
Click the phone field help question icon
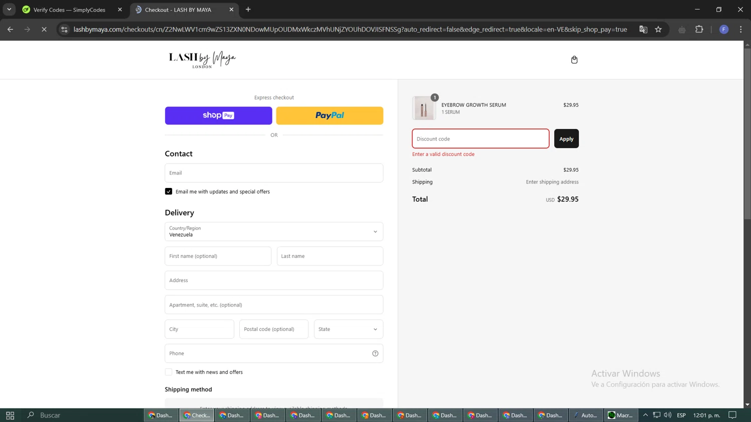pos(375,353)
